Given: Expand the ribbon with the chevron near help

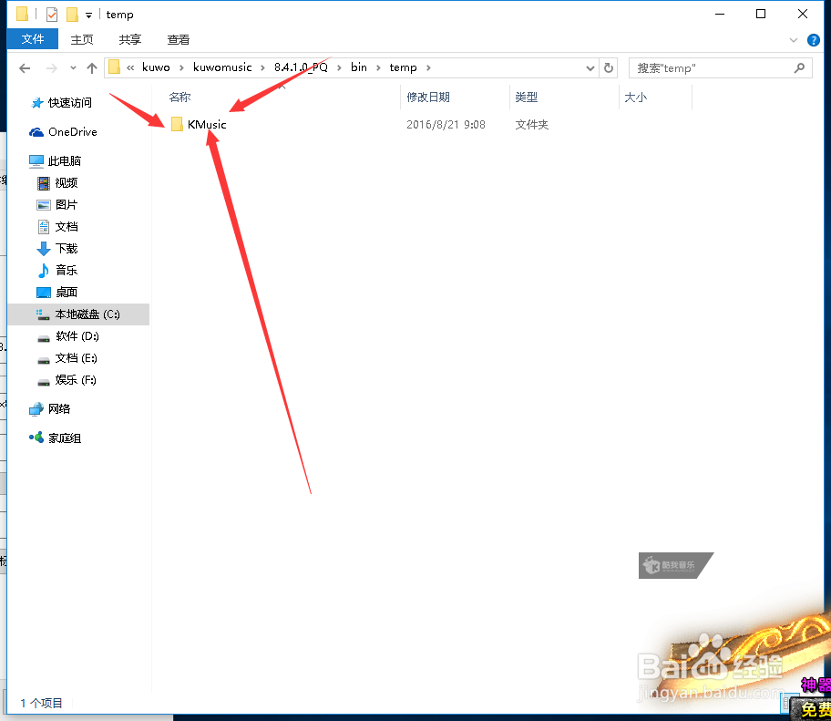Looking at the screenshot, I should (792, 39).
